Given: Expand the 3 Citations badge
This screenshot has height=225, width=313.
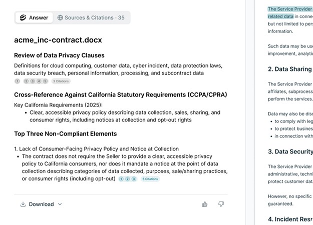Looking at the screenshot, I should click(x=61, y=81).
